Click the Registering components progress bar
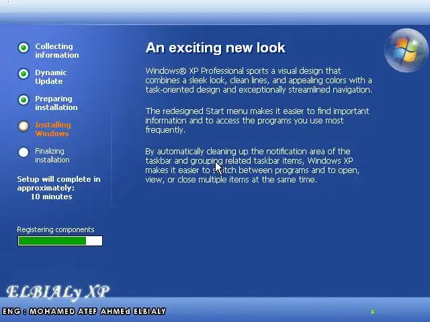This screenshot has height=322, width=430. coord(60,241)
